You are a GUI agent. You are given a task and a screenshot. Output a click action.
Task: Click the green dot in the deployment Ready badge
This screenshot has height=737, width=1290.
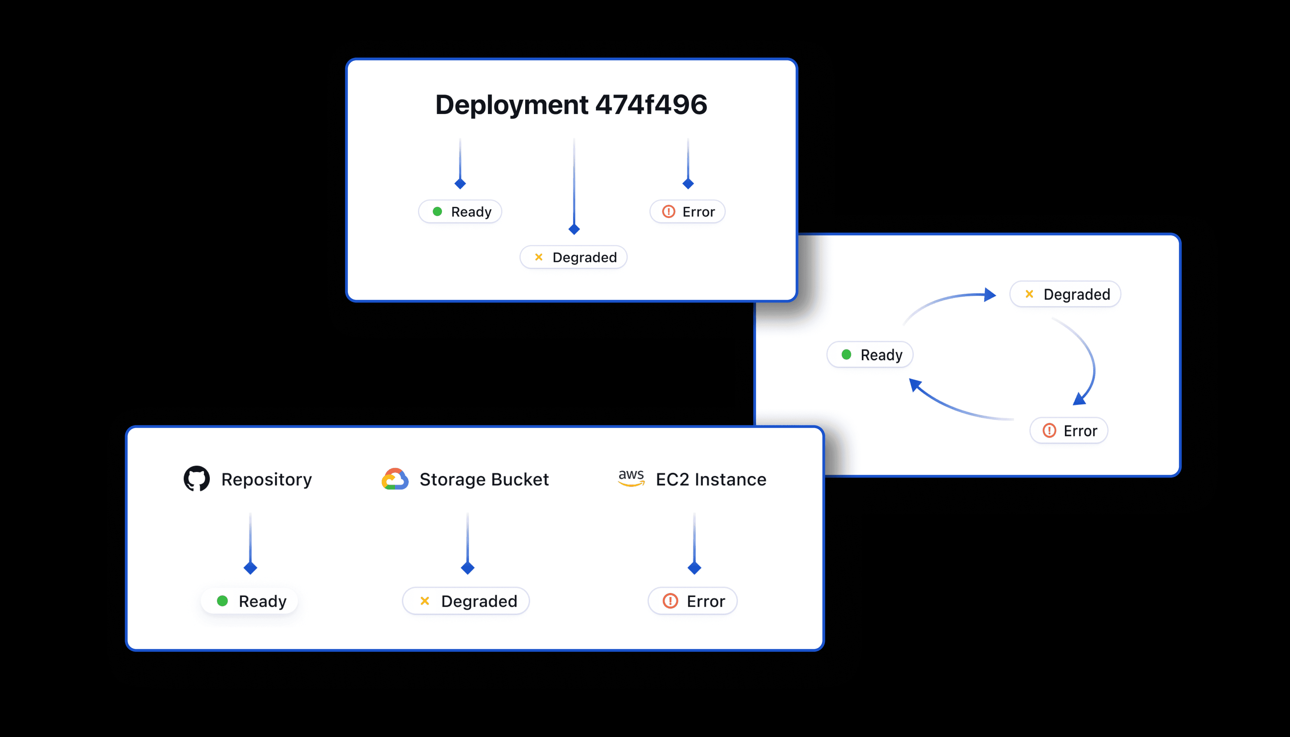tap(437, 212)
